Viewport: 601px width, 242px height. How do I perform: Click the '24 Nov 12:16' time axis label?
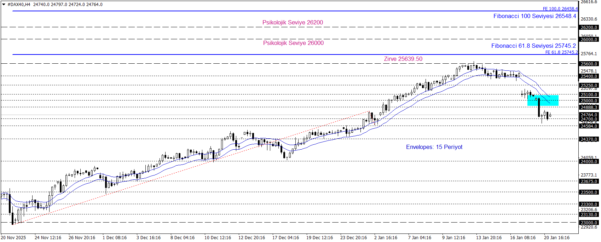(48, 237)
